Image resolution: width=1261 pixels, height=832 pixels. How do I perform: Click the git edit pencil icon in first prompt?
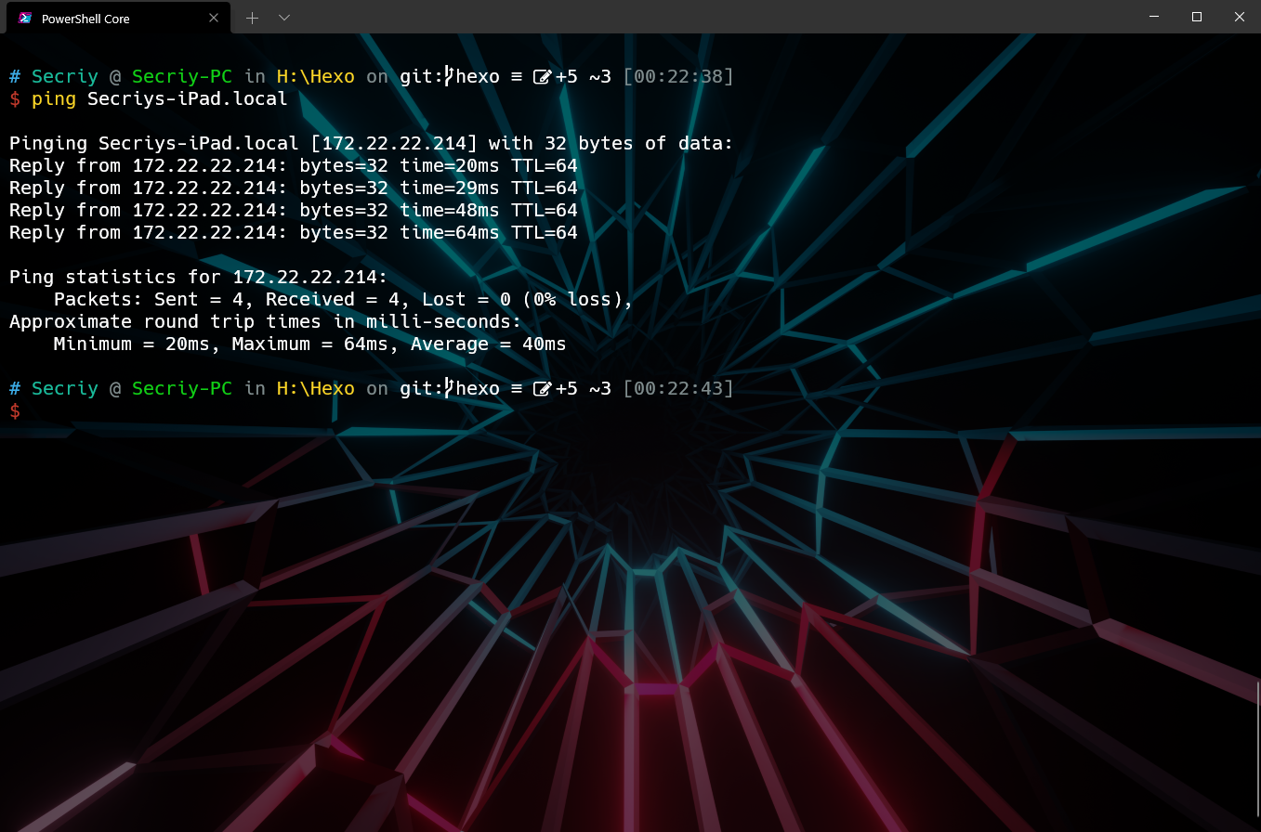click(x=543, y=77)
